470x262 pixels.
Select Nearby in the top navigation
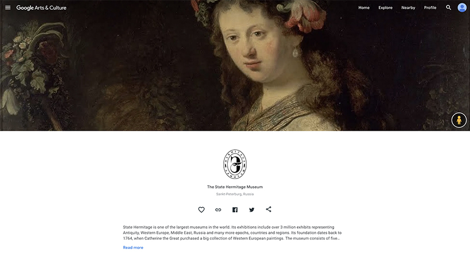tap(408, 8)
